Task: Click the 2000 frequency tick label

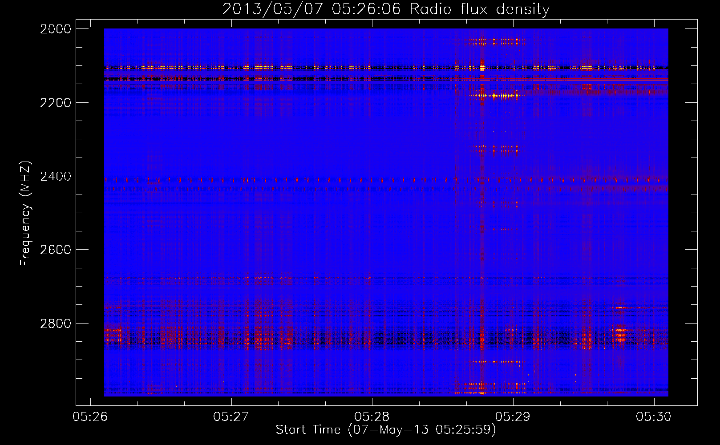Action: point(56,29)
